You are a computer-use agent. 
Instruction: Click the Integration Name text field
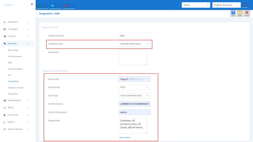point(135,36)
